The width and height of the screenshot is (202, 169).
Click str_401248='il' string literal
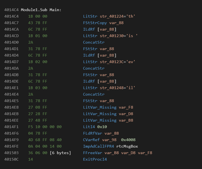117,88
